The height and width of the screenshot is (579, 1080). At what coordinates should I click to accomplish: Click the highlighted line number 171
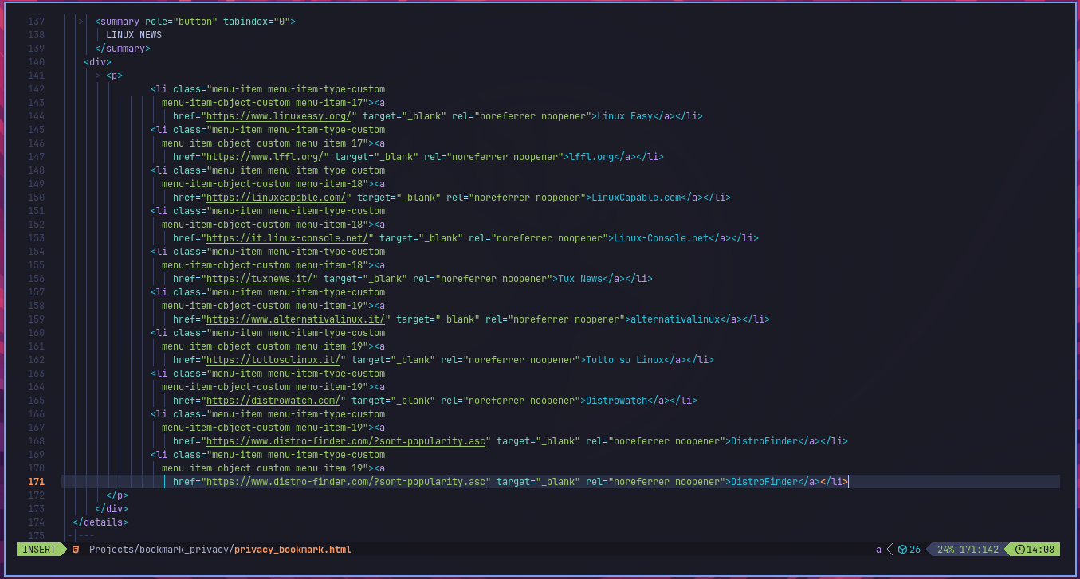tap(36, 482)
